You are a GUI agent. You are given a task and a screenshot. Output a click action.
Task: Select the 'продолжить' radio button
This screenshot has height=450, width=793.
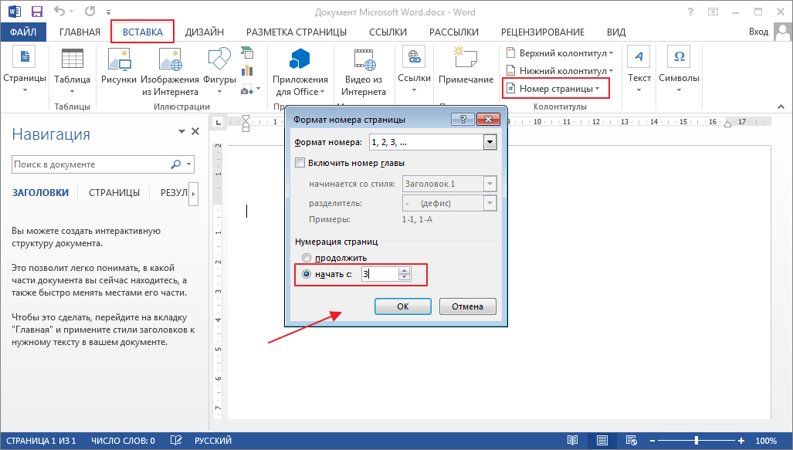(x=307, y=258)
